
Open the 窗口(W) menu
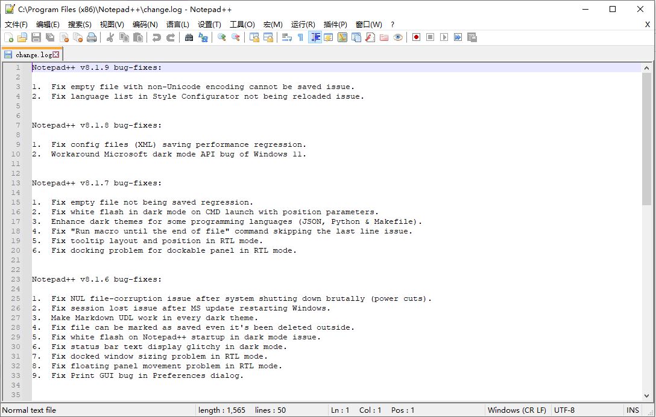368,25
